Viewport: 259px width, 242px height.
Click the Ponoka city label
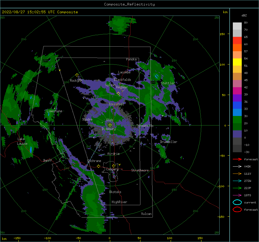pos(131,59)
